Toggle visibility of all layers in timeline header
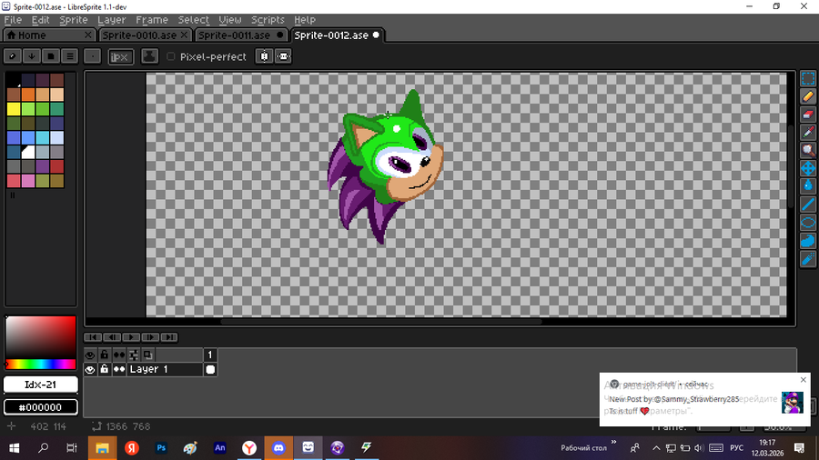This screenshot has width=819, height=460. pos(90,355)
